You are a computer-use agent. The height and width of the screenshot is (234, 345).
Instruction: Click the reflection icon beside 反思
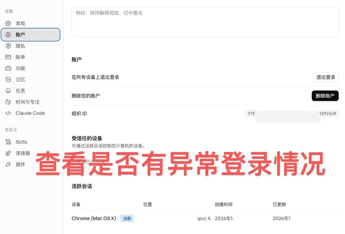coord(8,91)
